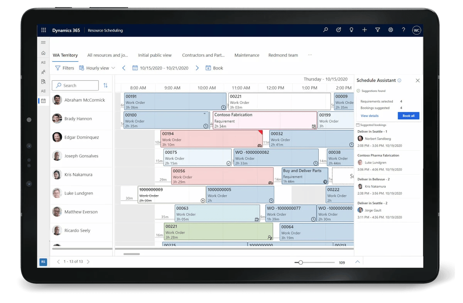
Task: Open the task flow checkmark-circle icon
Action: tap(339, 30)
